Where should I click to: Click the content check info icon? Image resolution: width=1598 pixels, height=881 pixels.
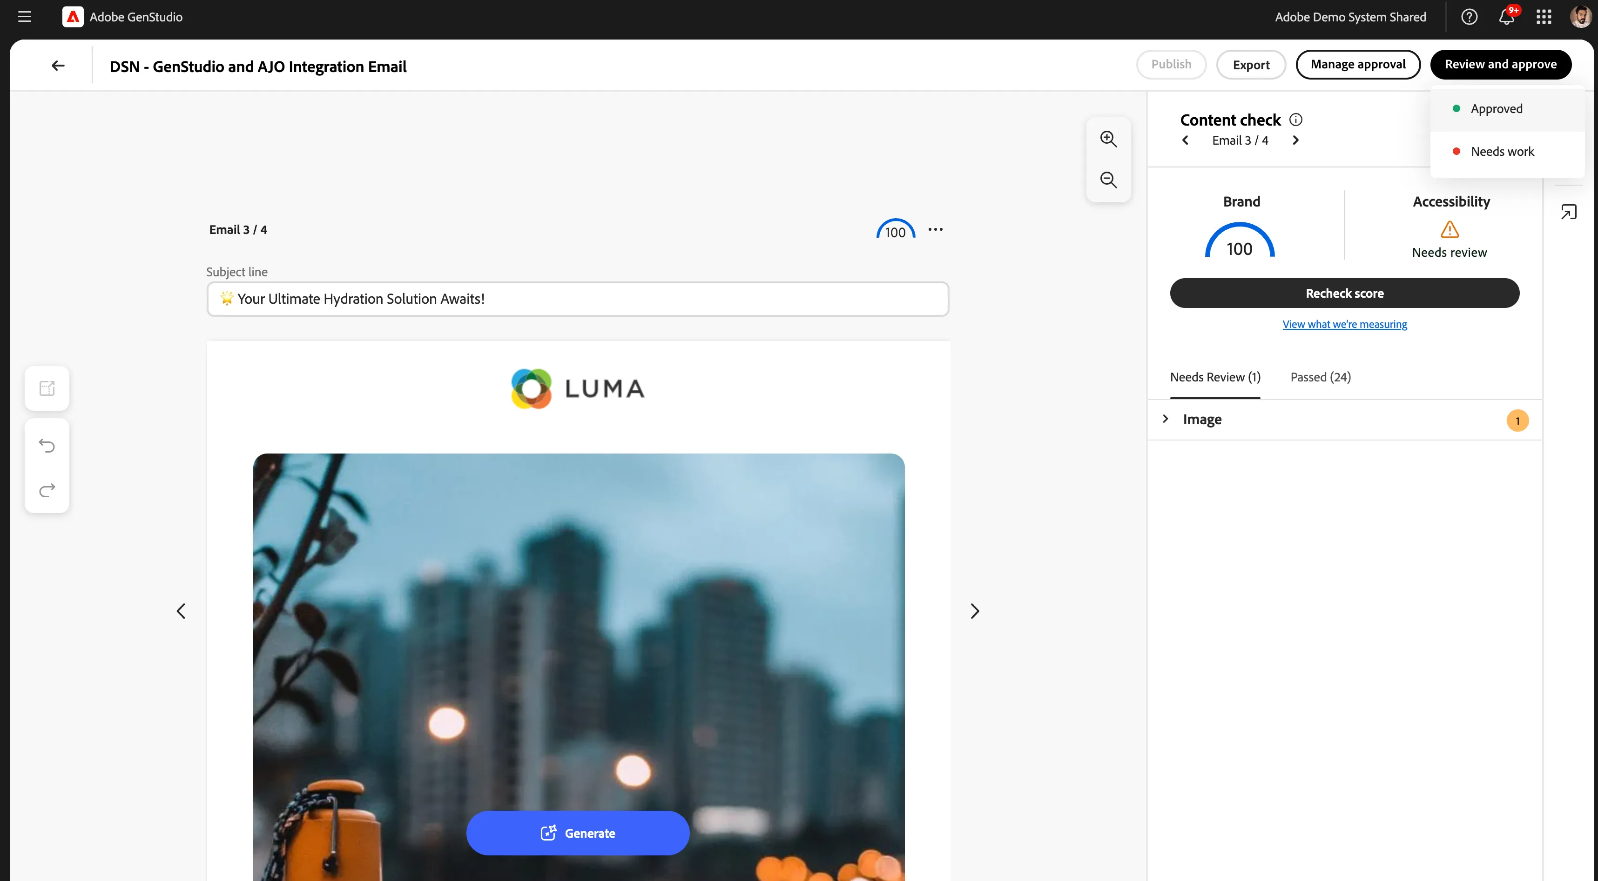1296,120
